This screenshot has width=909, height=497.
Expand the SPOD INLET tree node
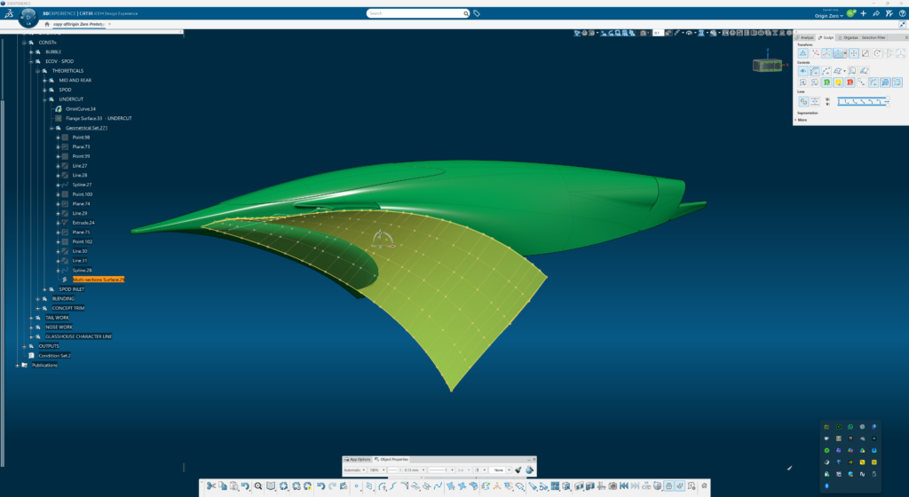[x=44, y=289]
